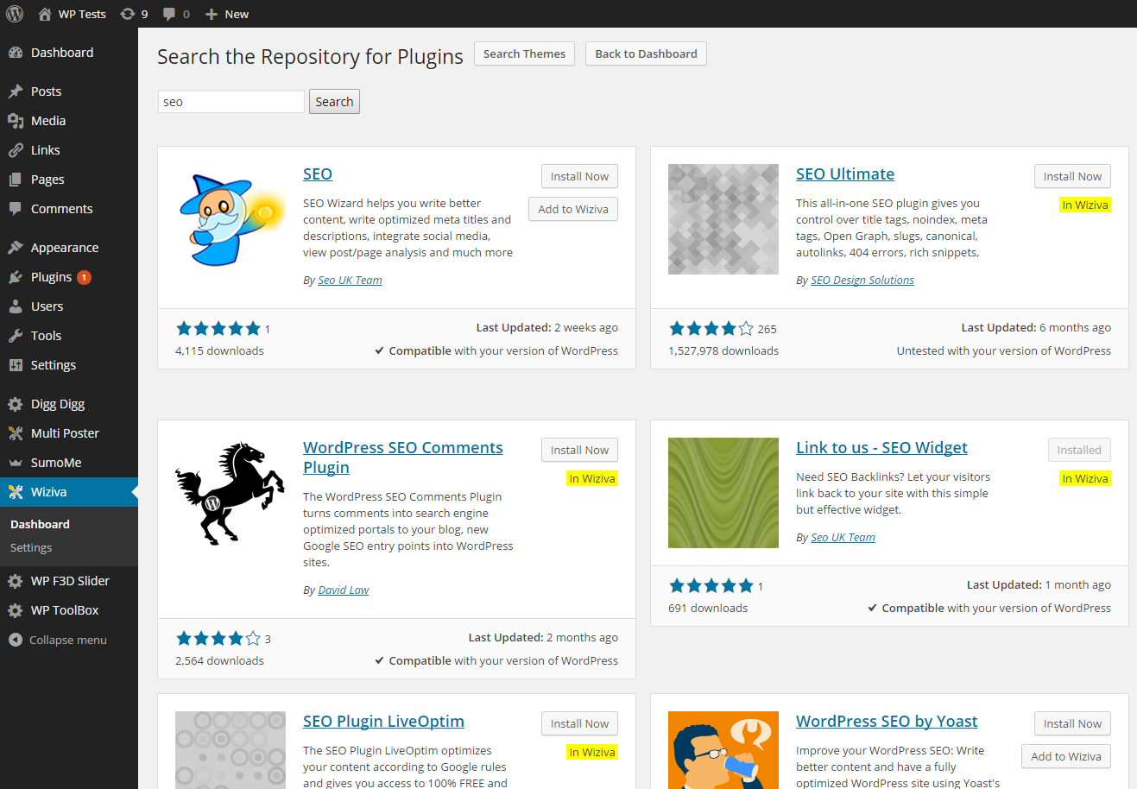Click '1,527,978 downloads' text

point(723,350)
